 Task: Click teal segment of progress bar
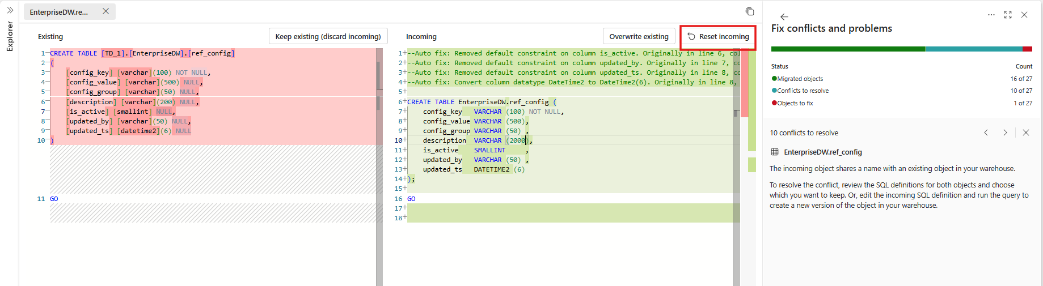[974, 49]
